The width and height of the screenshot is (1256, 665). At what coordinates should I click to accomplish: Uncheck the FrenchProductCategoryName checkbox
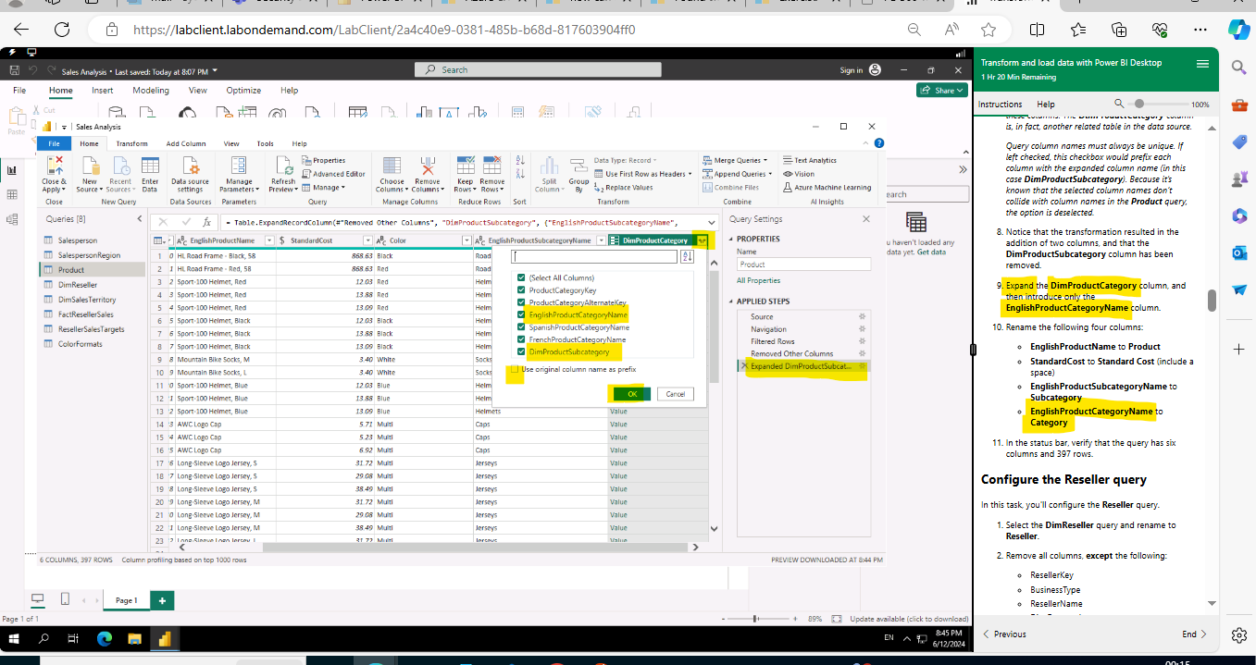coord(522,339)
